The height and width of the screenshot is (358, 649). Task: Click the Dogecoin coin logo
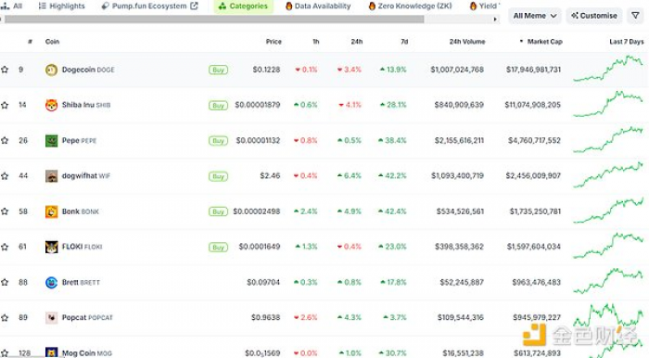(x=51, y=70)
